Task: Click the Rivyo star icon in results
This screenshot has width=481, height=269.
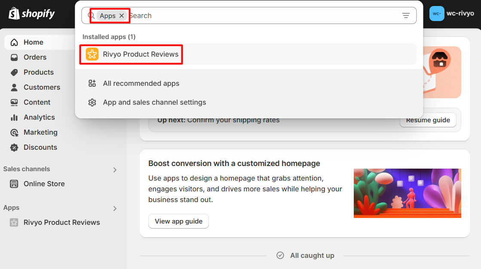Action: (92, 54)
